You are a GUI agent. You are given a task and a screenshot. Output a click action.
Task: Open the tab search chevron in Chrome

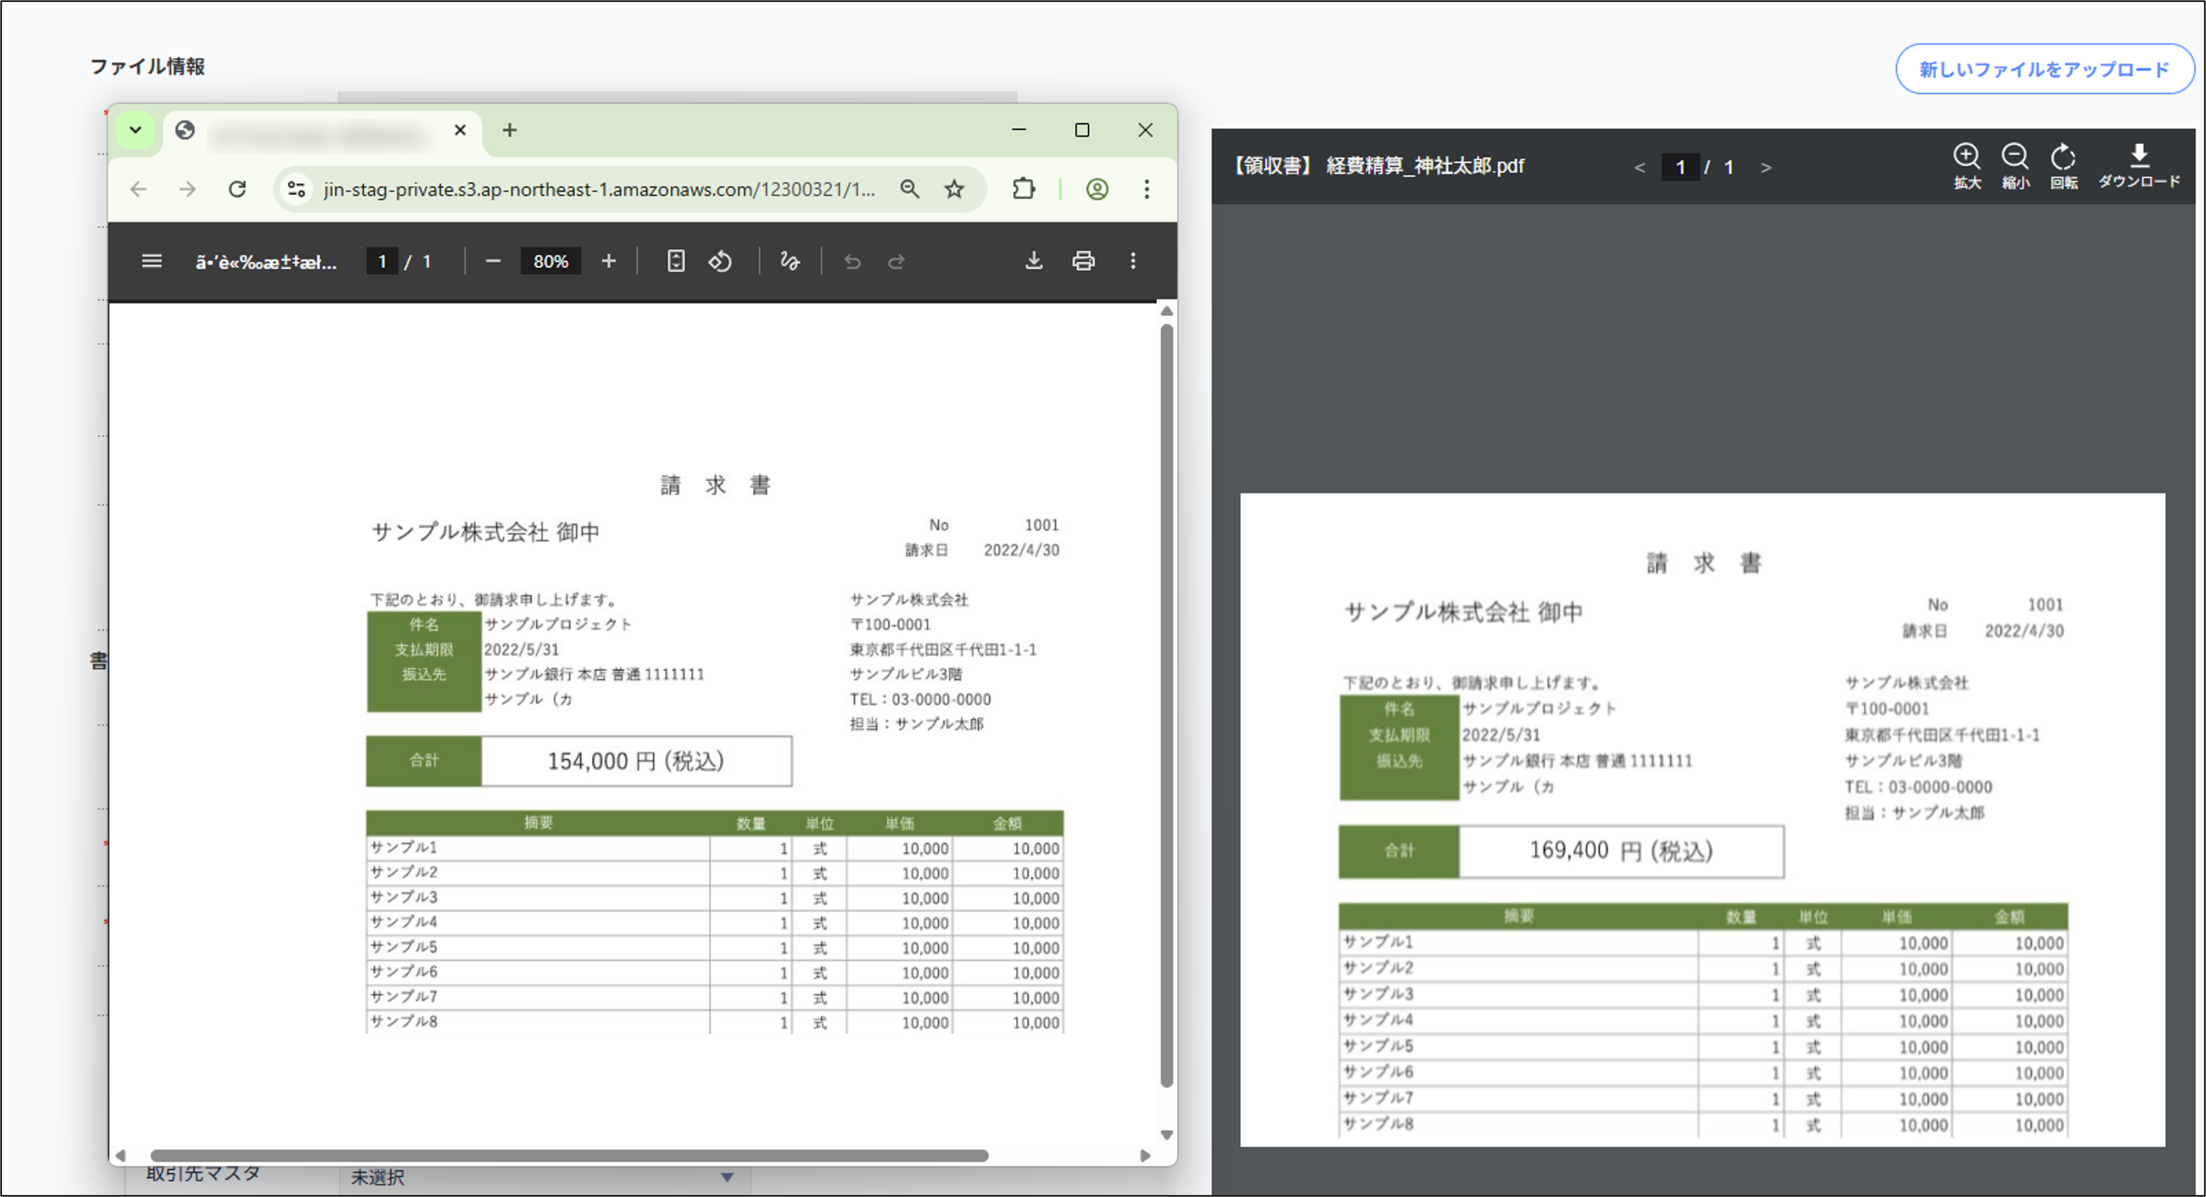coord(135,130)
